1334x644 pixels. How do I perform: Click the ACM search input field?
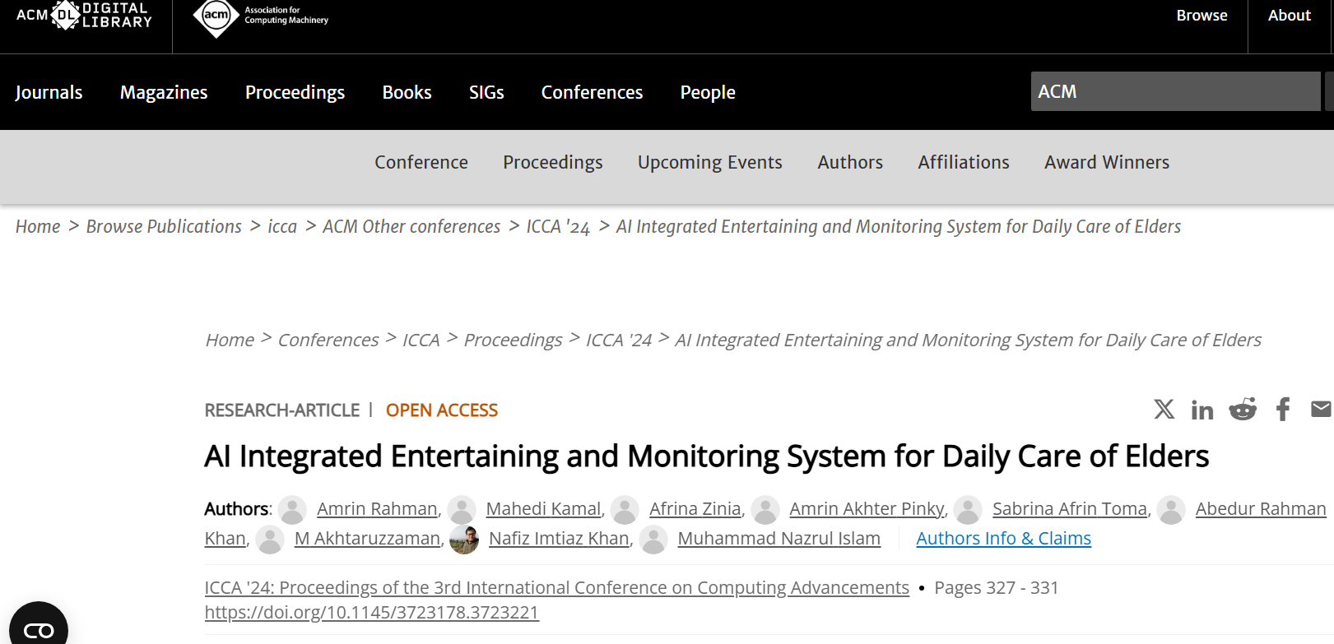(x=1175, y=91)
